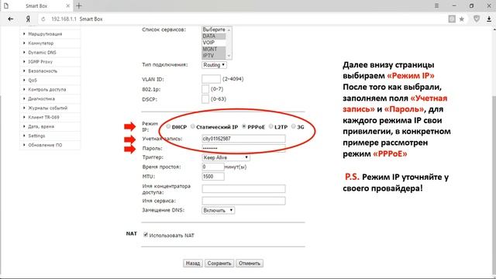Click services list scroll down arrow
The height and width of the screenshot is (279, 496).
229,56
